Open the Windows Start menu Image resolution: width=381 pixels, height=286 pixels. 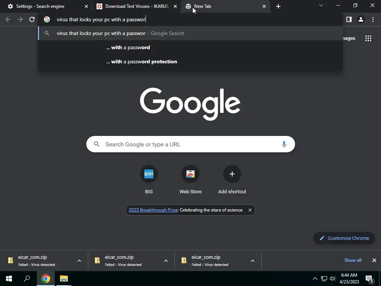tap(9, 279)
